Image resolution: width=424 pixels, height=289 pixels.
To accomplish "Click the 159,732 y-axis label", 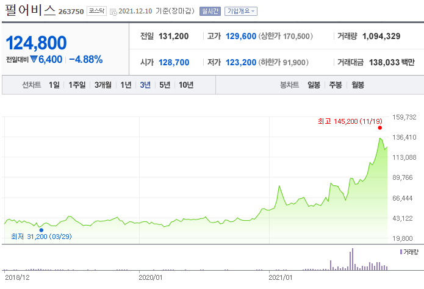I will coord(404,117).
